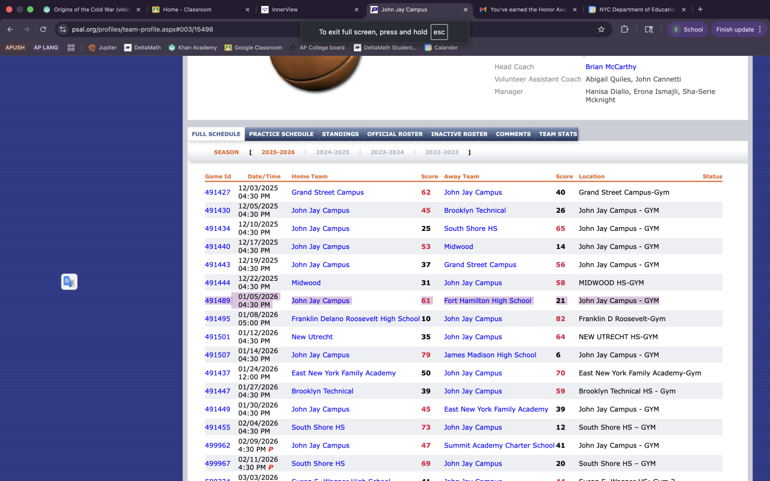The width and height of the screenshot is (770, 481).
Task: Bookmark this page with the star icon
Action: tap(601, 29)
